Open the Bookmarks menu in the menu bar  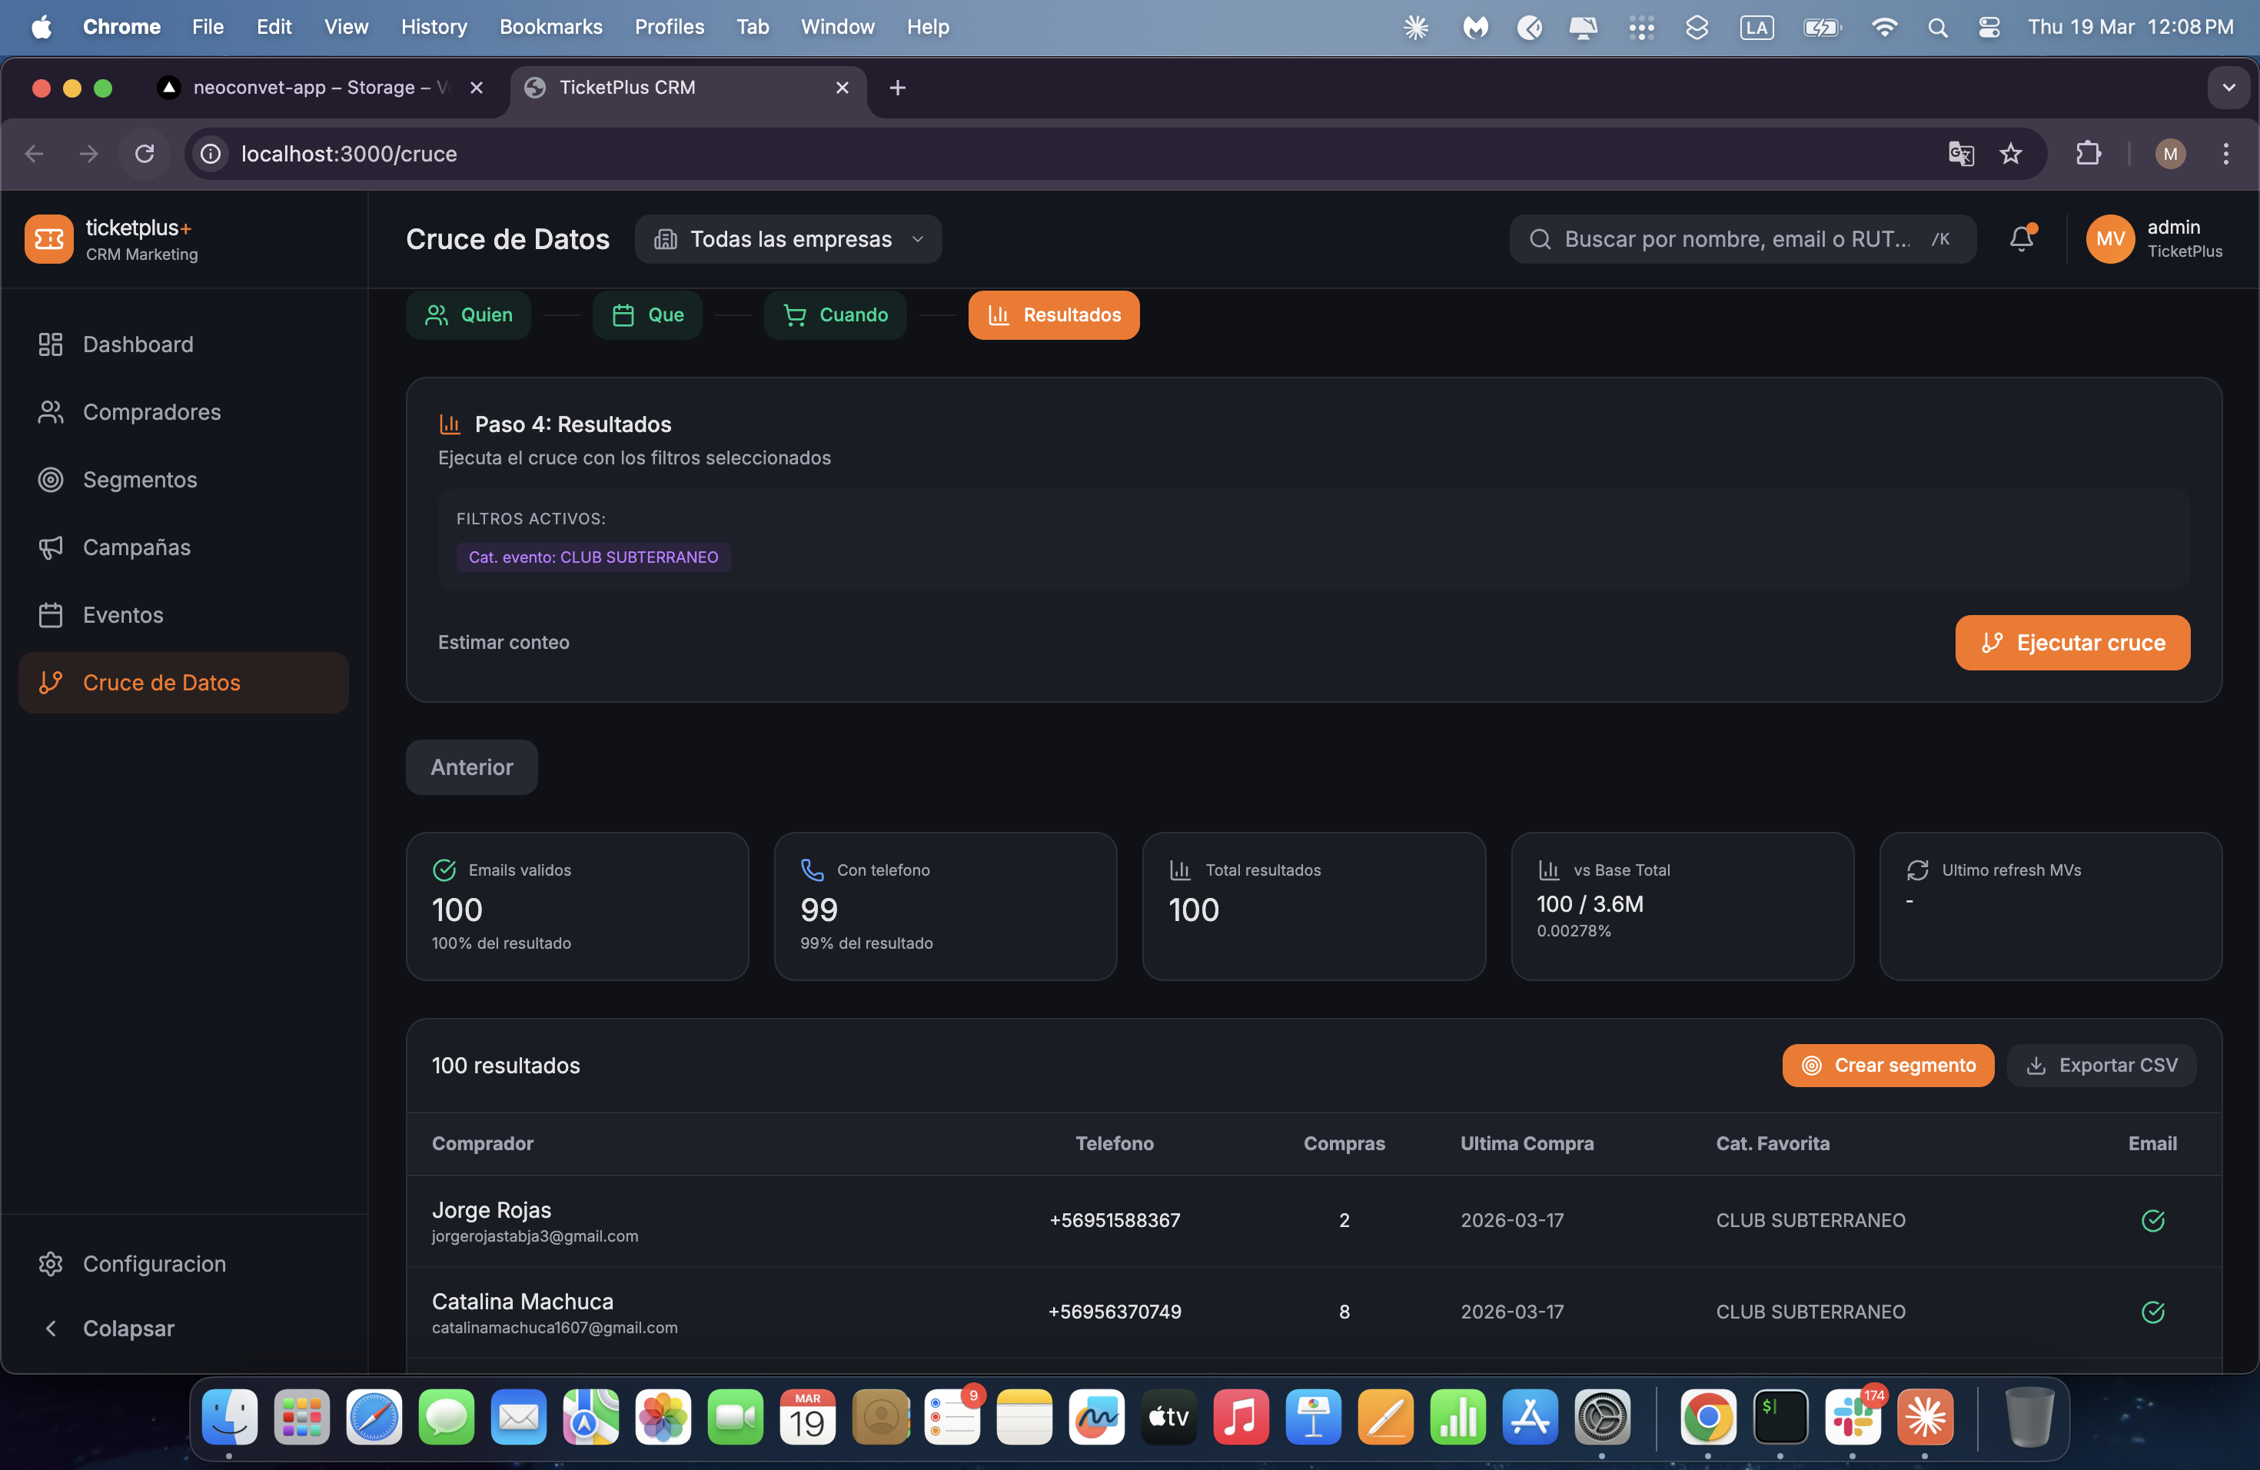550,27
